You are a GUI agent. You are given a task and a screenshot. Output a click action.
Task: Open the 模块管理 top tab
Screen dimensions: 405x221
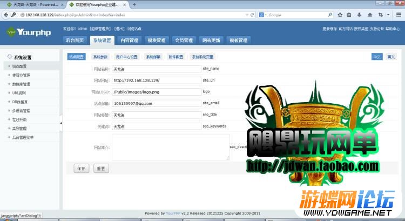click(157, 41)
